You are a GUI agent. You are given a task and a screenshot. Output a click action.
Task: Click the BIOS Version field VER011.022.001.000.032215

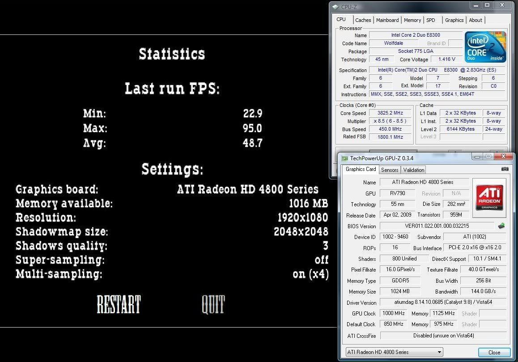click(437, 226)
